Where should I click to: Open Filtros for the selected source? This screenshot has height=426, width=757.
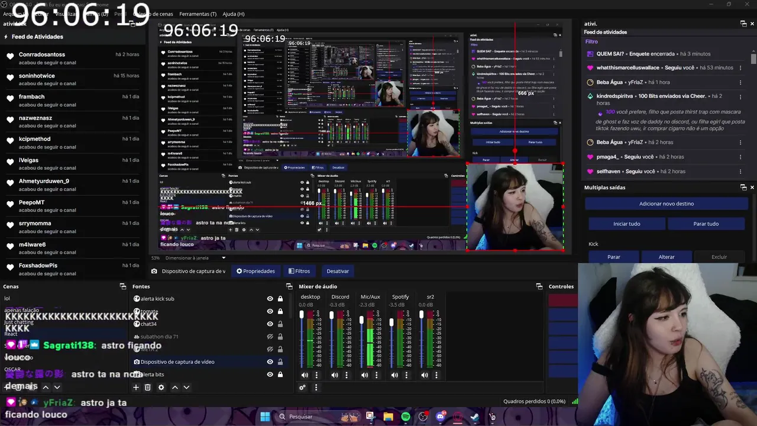299,271
